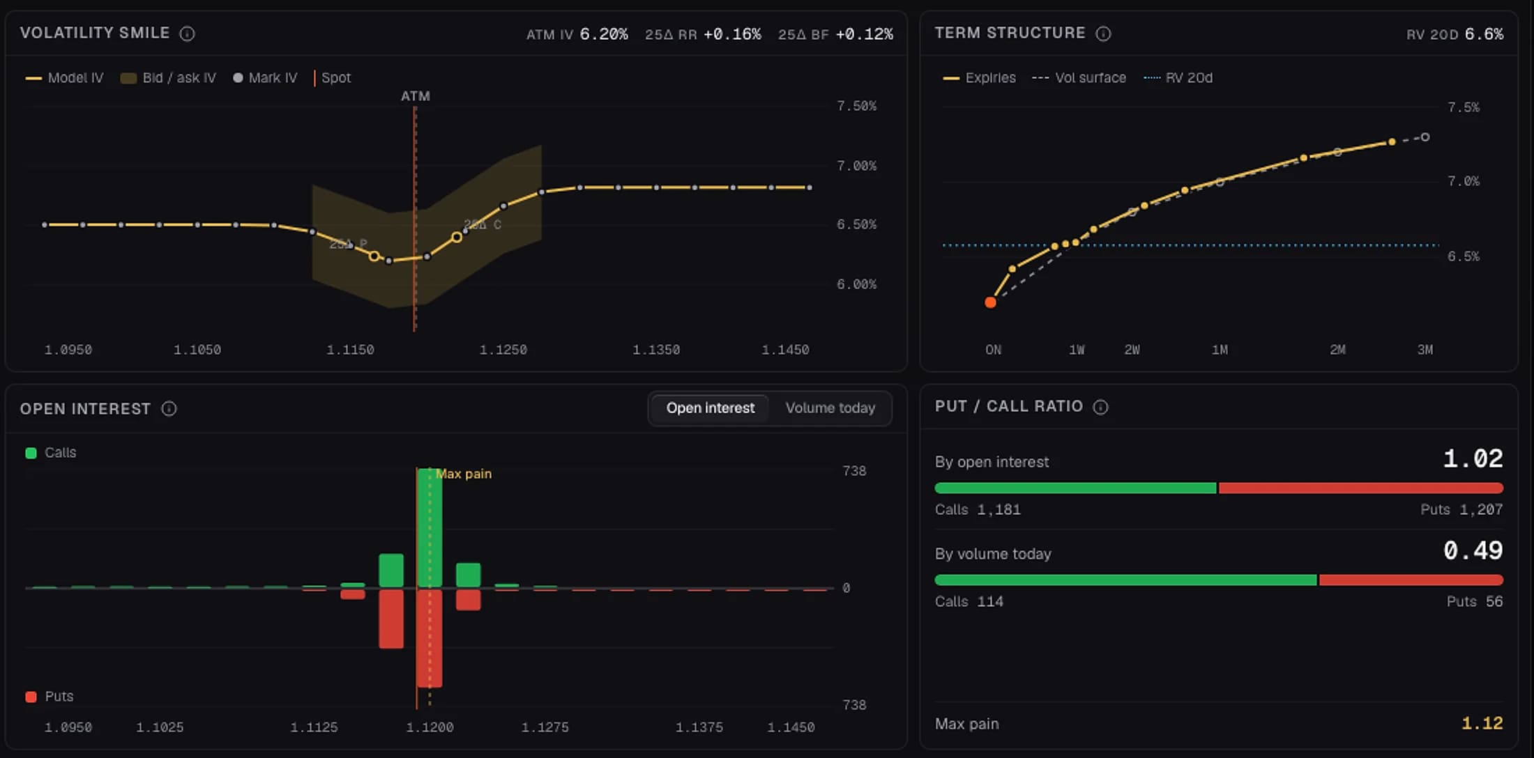Click the Put / Call Ratio info icon
Viewport: 1534px width, 758px height.
(x=1100, y=407)
